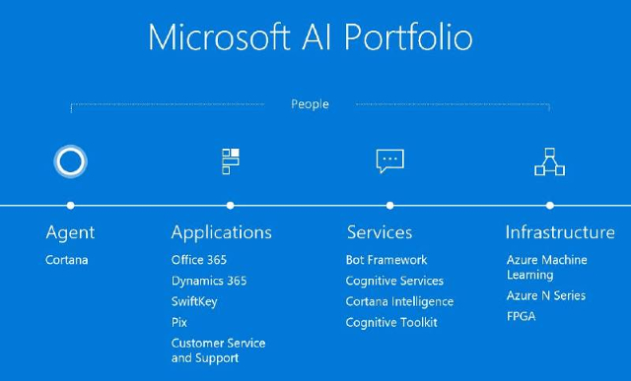631x381 pixels.
Task: Click the Infrastructure heading
Action: (560, 232)
